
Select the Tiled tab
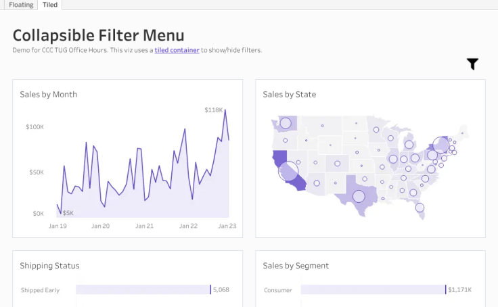click(50, 5)
